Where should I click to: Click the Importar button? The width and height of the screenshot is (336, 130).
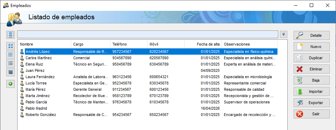pyautogui.click(x=311, y=91)
